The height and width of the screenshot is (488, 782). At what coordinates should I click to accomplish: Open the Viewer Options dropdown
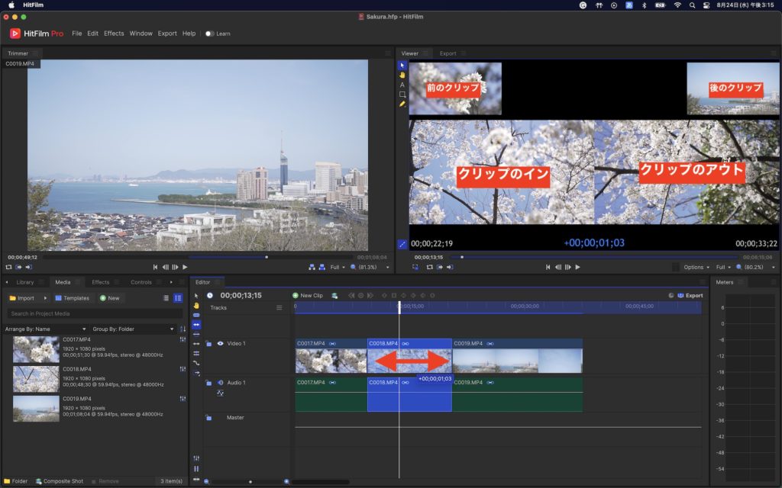[696, 268]
